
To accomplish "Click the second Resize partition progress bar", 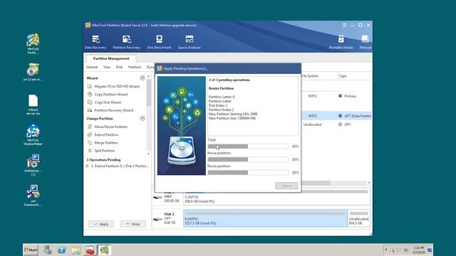I will [248, 172].
